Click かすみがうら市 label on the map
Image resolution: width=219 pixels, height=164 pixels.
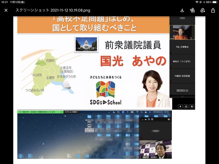click(x=66, y=77)
